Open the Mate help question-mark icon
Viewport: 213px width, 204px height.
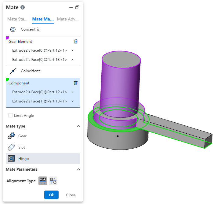[x=23, y=7]
